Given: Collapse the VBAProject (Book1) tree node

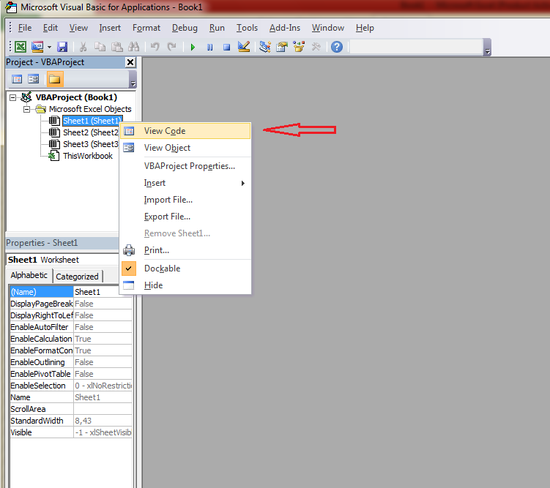Looking at the screenshot, I should click(13, 97).
